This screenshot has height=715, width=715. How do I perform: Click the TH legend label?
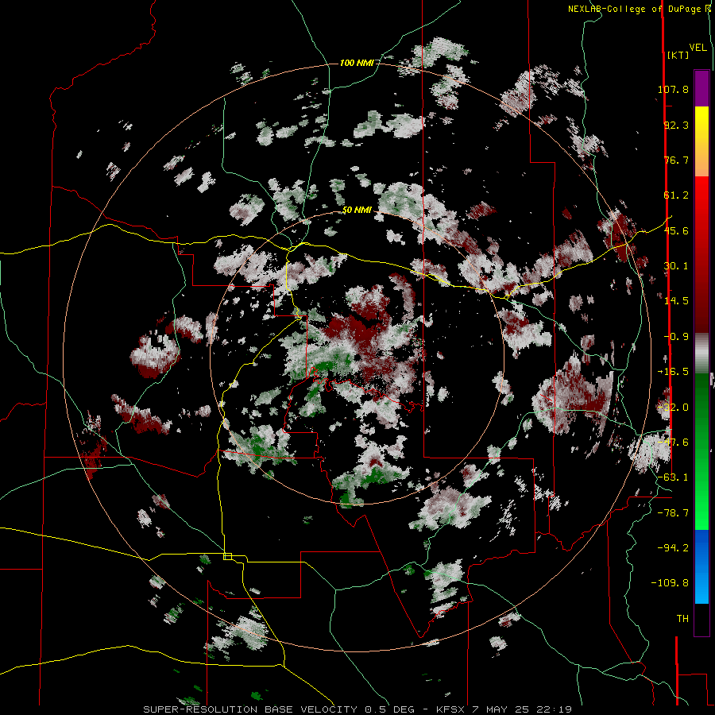682,619
